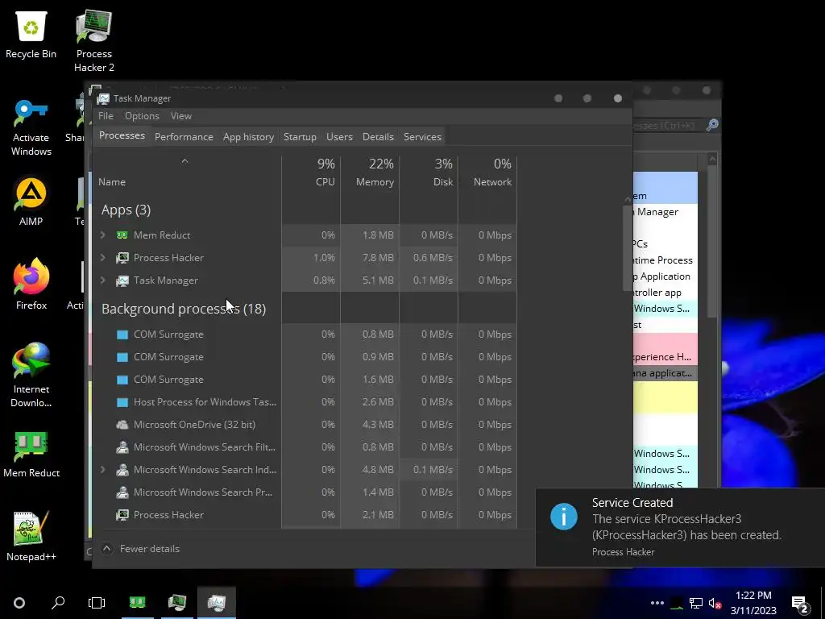
Task: Launch Firefox from the desktop
Action: (x=31, y=285)
